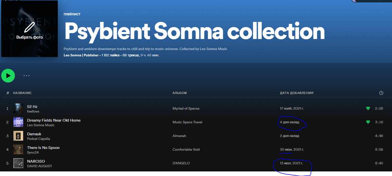Viewport: 392px width, 176px height.
Task: Open artist DAVID AUGUST
Action: [40, 166]
